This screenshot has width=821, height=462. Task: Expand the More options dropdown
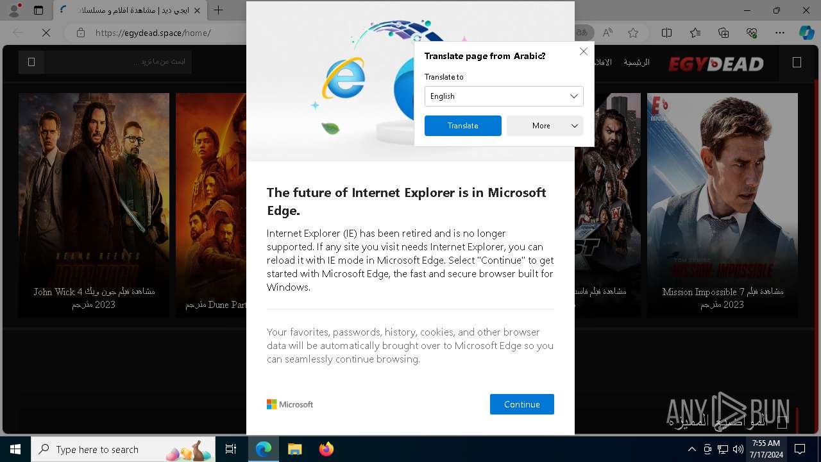[545, 126]
